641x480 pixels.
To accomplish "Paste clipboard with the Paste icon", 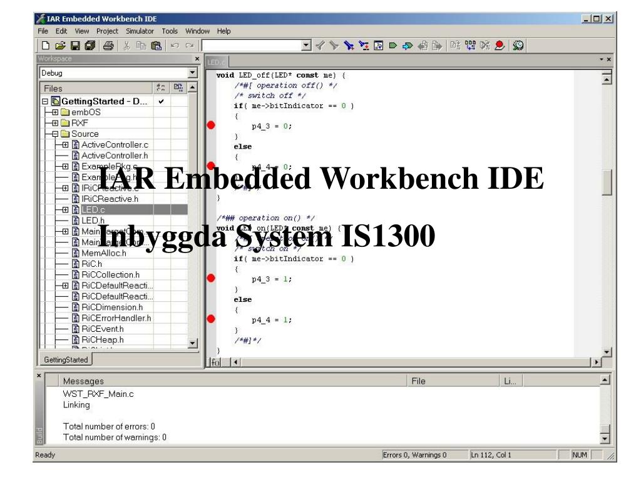I will pos(156,46).
